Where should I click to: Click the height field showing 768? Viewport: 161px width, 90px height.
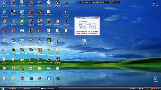92,24
